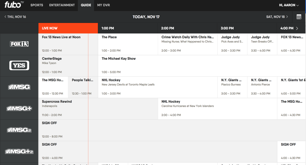The image size is (306, 165).
Task: Advance timeline with arrow next to 4:00 PM
Action: point(297,28)
